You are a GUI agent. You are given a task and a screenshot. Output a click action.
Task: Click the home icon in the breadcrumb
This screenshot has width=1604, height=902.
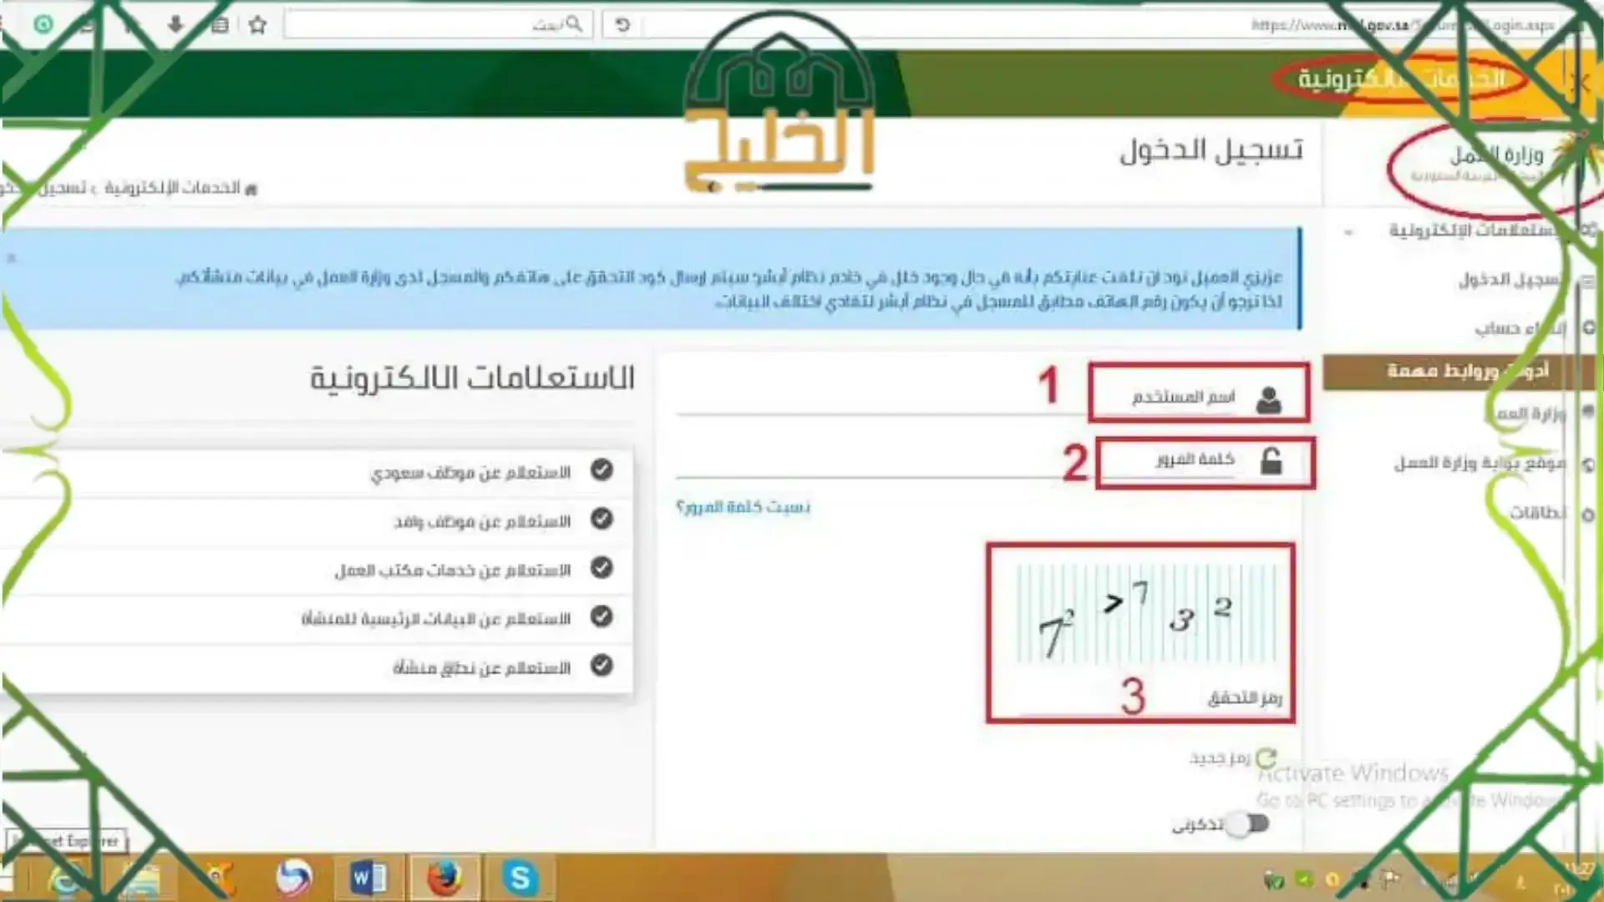tap(251, 190)
